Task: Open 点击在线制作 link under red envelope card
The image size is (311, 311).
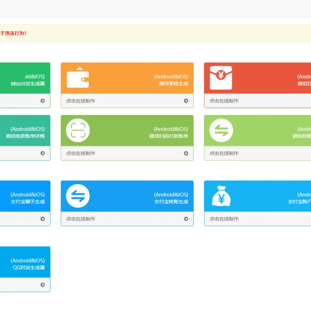Action: point(224,101)
